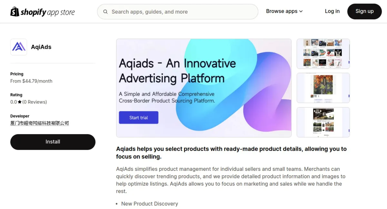Select the third screenshot thumbnail
Screen dimensions: 387x209
pos(323,122)
